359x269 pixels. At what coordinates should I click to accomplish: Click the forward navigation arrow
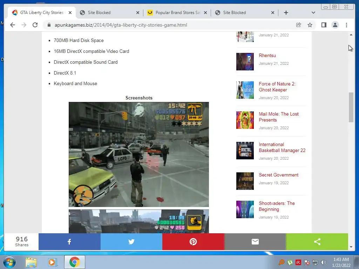pyautogui.click(x=24, y=25)
